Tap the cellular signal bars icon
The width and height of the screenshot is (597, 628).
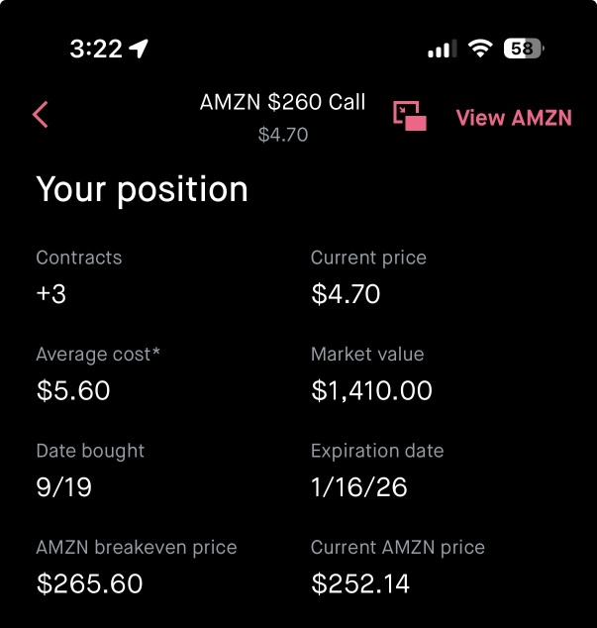pyautogui.click(x=442, y=50)
